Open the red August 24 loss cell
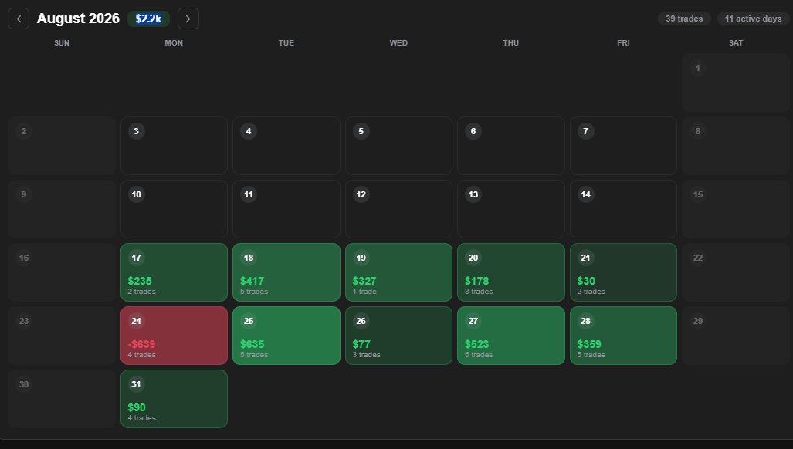Viewport: 793px width, 449px height. click(174, 336)
